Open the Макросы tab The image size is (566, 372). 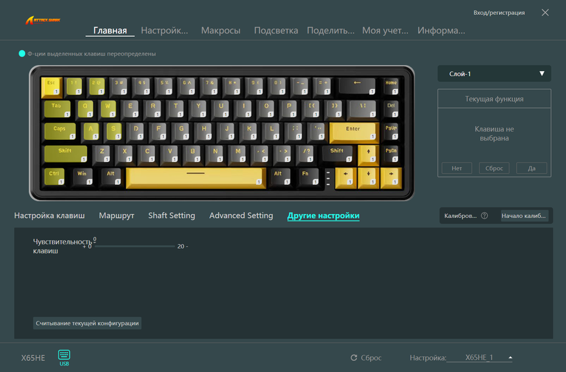[221, 30]
